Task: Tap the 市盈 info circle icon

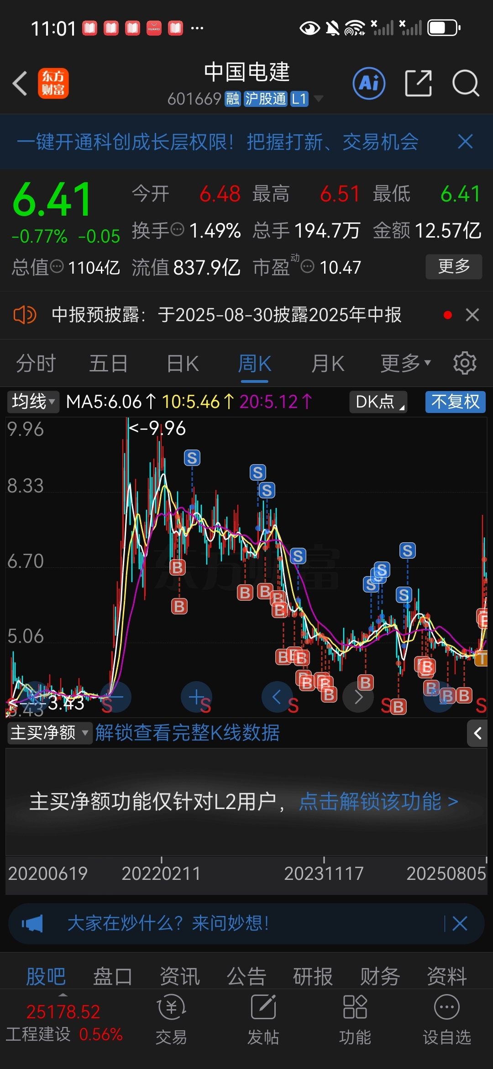Action: tap(308, 266)
